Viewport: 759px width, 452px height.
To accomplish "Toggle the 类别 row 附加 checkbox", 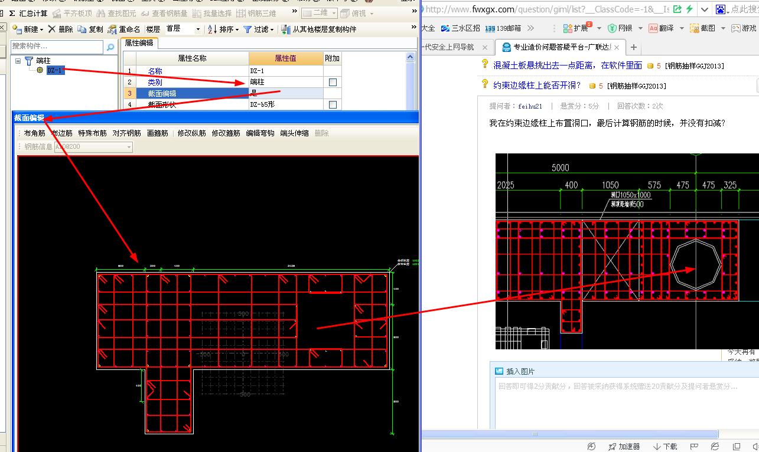I will click(333, 82).
